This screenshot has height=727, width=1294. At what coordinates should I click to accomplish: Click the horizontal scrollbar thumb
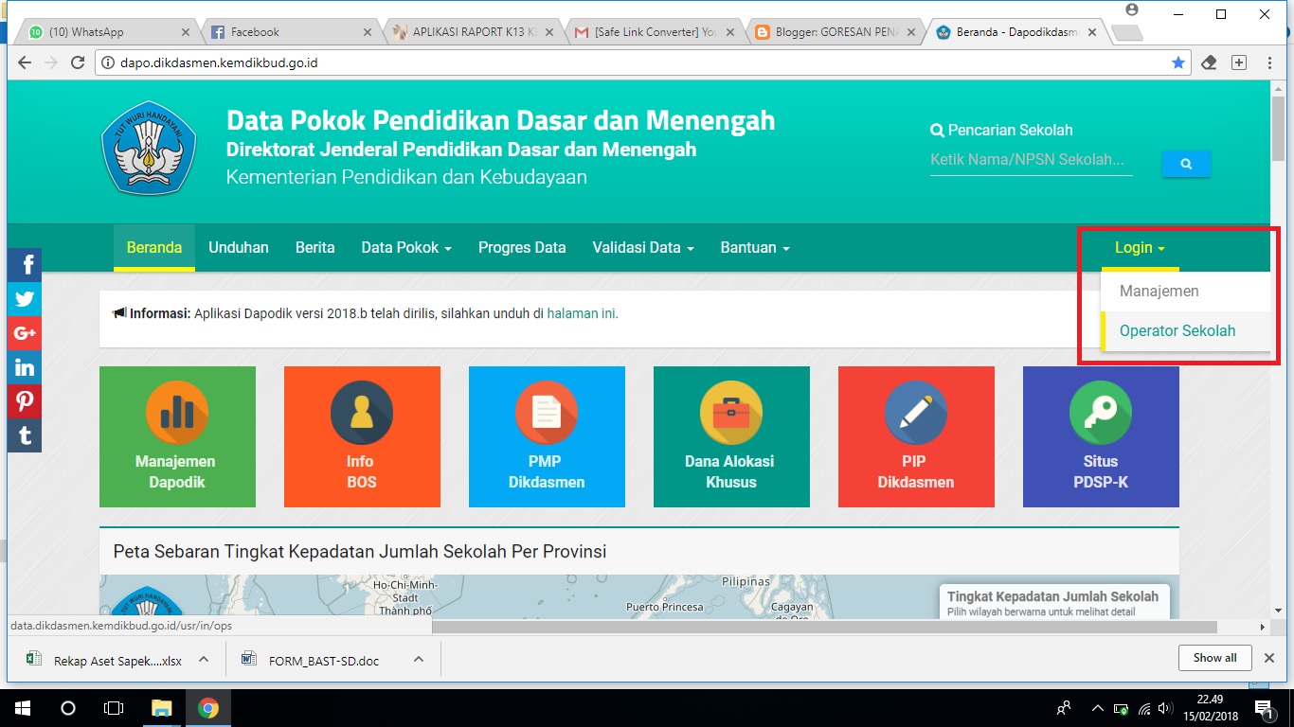825,627
